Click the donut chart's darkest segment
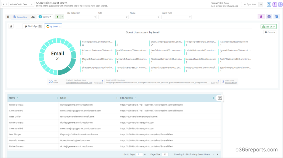The height and width of the screenshot is (158, 283). (64, 71)
